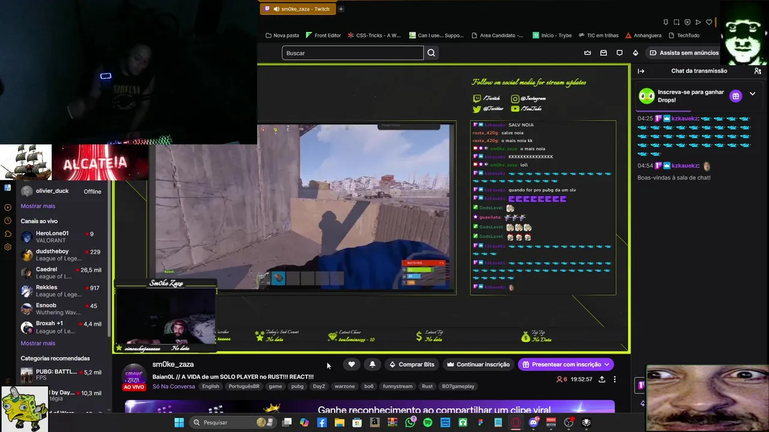
Task: Click Mostrar mais under followed channels
Action: pyautogui.click(x=38, y=206)
